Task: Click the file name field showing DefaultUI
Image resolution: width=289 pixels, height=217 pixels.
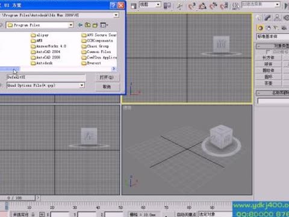Action: [x=46, y=77]
